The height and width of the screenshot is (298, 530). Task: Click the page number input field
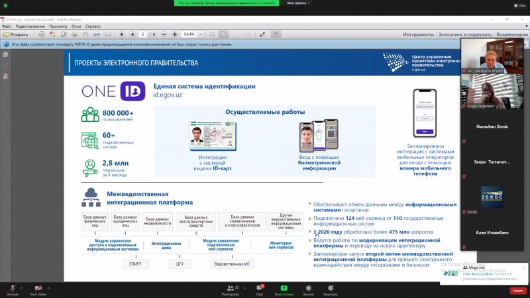143,34
